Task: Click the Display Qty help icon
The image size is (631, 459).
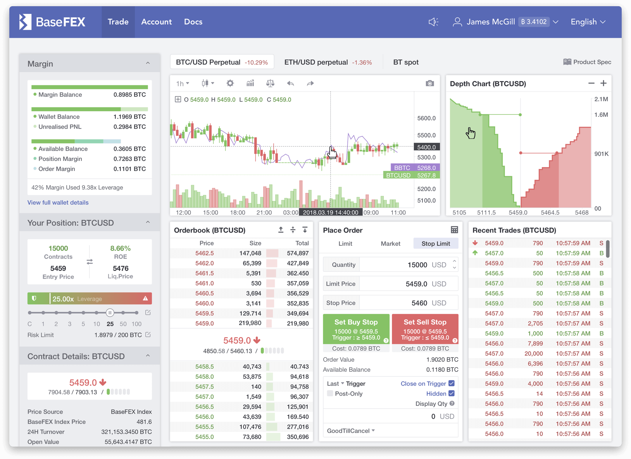Action: pyautogui.click(x=452, y=404)
